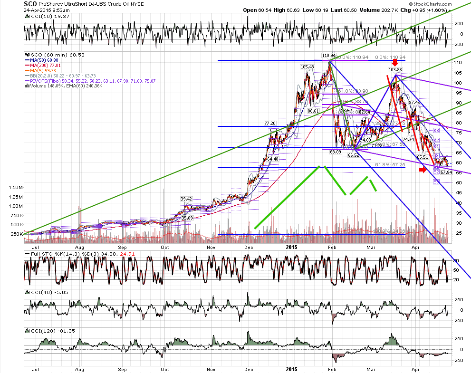The image size is (471, 373).
Task: Click the volume bars icon in legend
Action: (28, 86)
